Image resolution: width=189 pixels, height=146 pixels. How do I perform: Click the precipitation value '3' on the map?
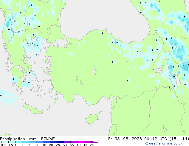(x=10, y=20)
